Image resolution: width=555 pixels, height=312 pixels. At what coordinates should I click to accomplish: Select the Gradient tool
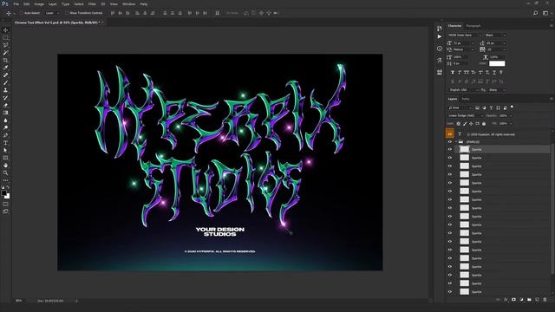5,113
